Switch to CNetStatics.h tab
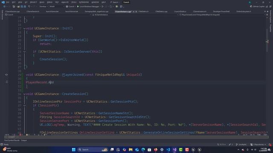This screenshot has height=153, width=273. click(143, 11)
